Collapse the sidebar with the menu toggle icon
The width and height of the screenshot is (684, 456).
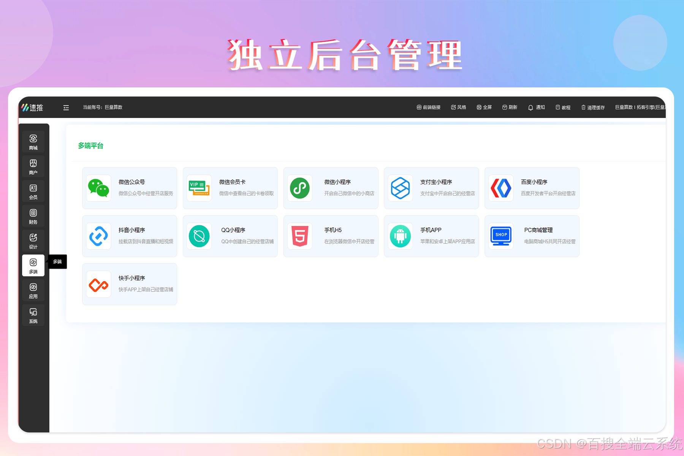pyautogui.click(x=66, y=108)
